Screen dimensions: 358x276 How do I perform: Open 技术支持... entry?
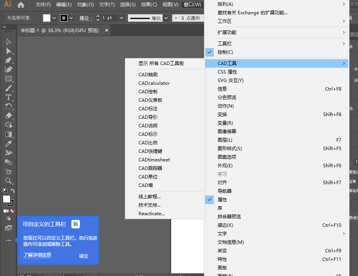pyautogui.click(x=164, y=205)
